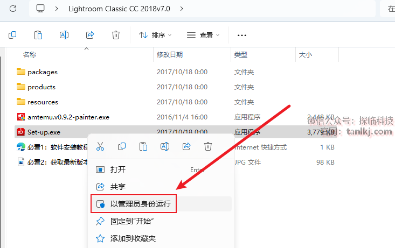Screen dimensions: 395x248
Task: Click the toolbar paste icon
Action: (38, 35)
